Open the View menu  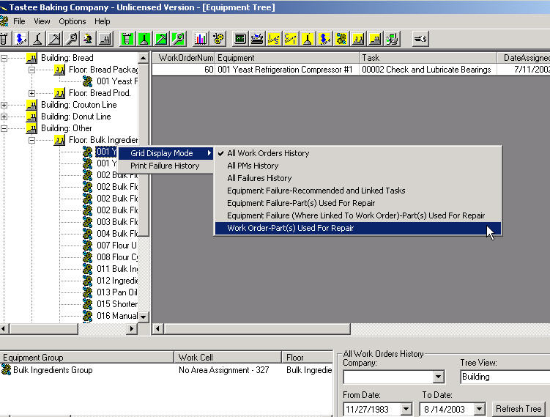click(42, 21)
